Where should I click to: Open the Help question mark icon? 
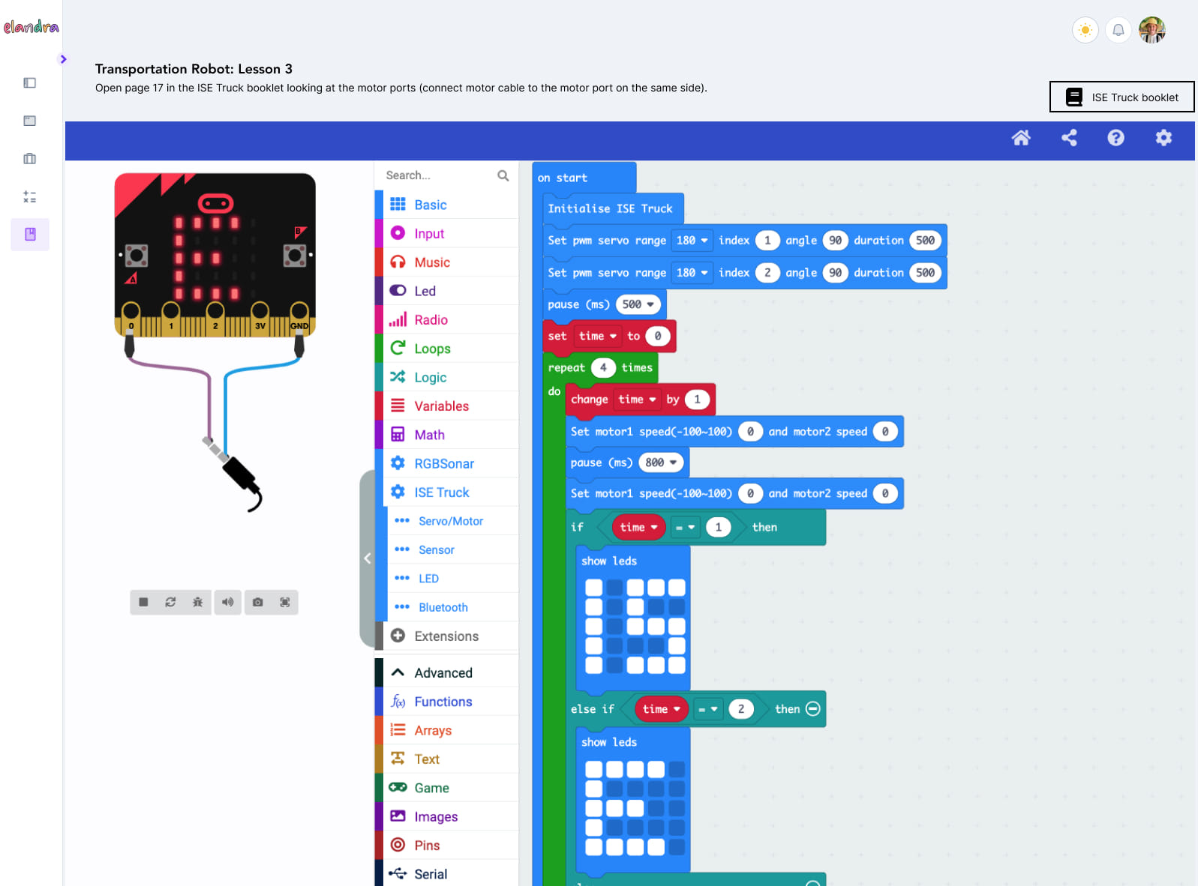pos(1116,138)
